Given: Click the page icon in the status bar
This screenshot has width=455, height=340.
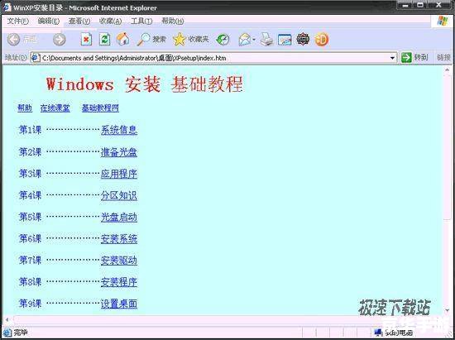Looking at the screenshot, I should (7, 333).
